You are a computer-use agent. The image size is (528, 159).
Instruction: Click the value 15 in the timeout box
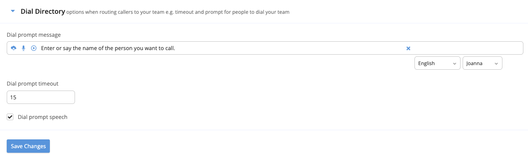coord(13,97)
